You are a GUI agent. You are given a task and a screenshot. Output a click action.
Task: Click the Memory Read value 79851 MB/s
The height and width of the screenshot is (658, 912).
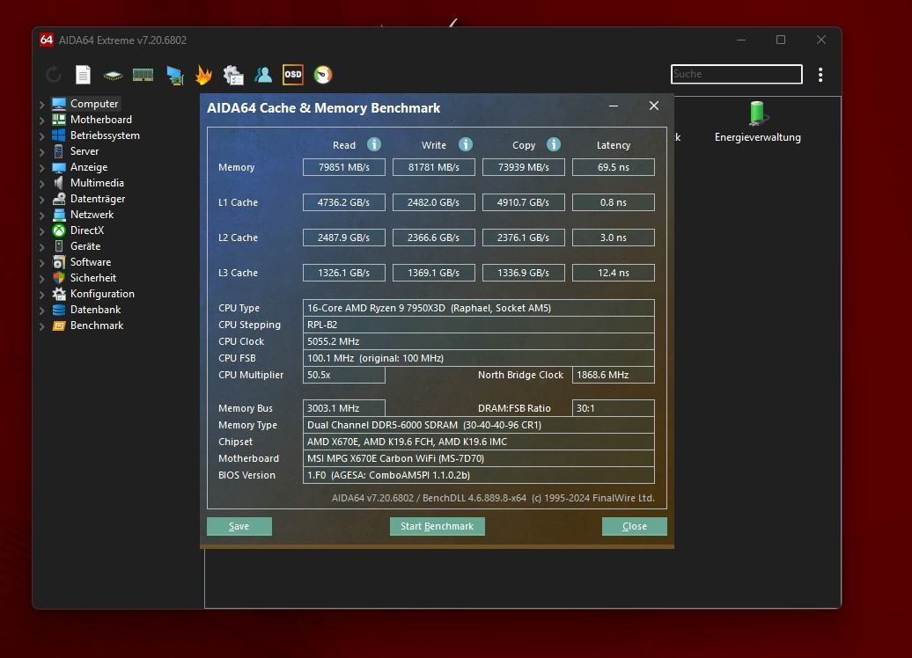coord(343,167)
